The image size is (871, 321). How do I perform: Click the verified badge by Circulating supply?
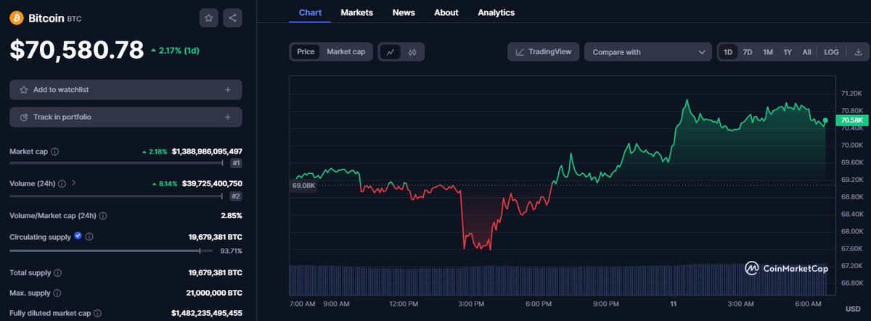[x=78, y=236]
